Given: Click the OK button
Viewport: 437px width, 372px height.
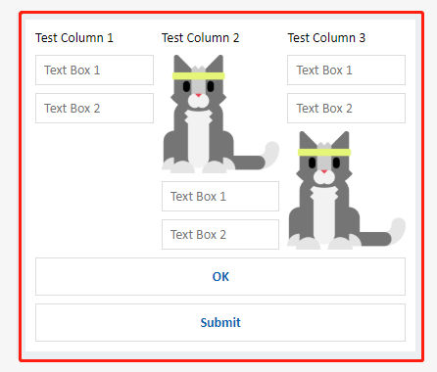Looking at the screenshot, I should [x=220, y=277].
